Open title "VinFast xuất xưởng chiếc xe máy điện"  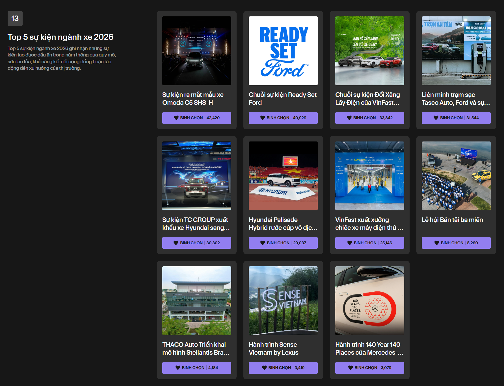(369, 224)
